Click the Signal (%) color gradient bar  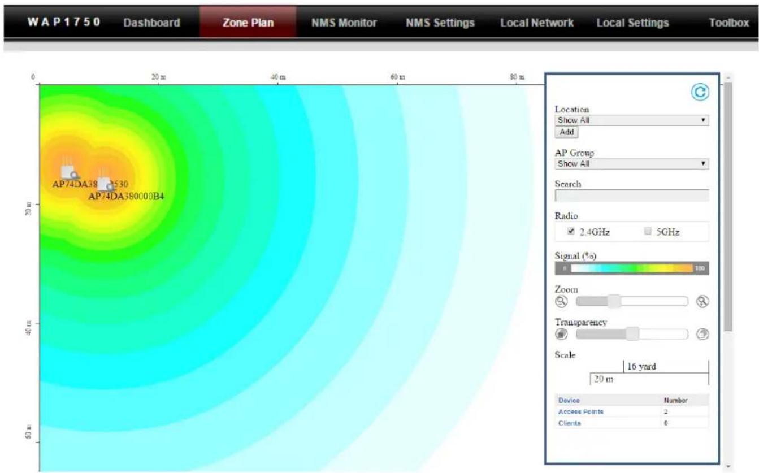click(632, 268)
